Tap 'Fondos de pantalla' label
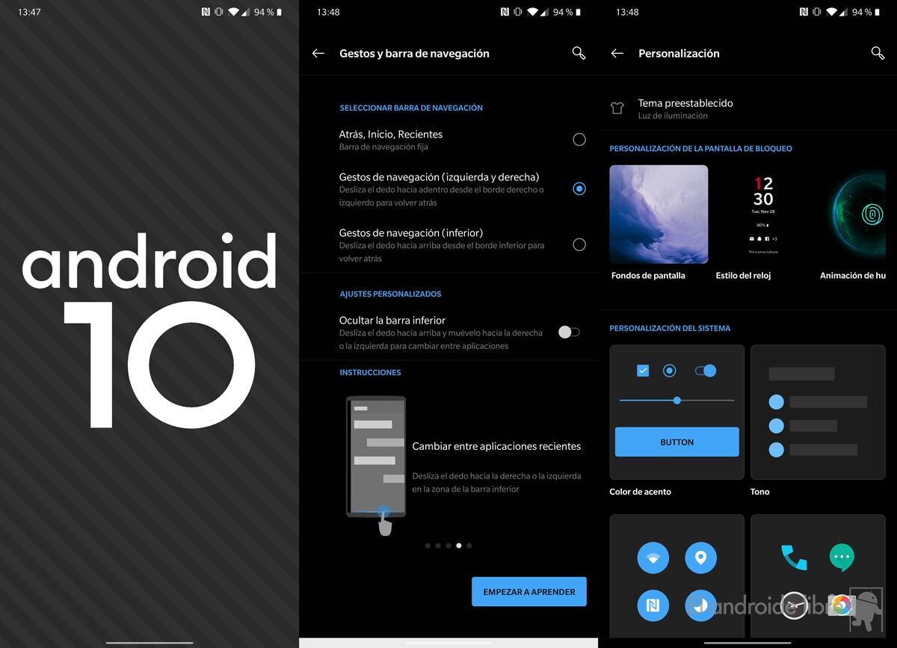Screen dimensions: 897x648 coord(648,276)
